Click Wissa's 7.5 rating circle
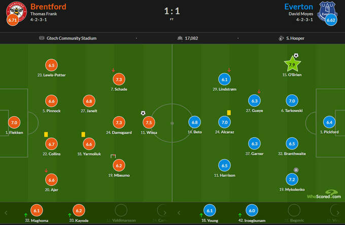The width and height of the screenshot is (345, 225). [149, 122]
